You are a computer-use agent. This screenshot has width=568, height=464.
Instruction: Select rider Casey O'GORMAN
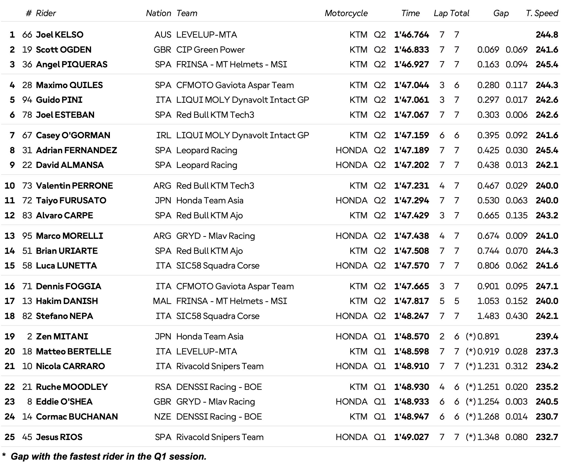73,135
